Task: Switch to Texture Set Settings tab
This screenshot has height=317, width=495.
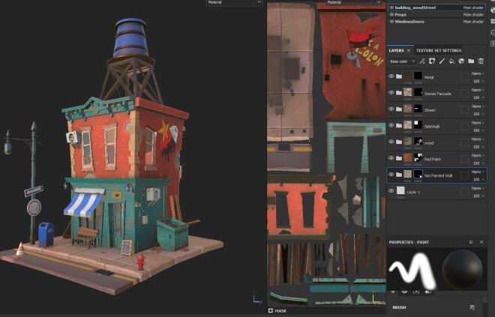Action: pyautogui.click(x=439, y=50)
